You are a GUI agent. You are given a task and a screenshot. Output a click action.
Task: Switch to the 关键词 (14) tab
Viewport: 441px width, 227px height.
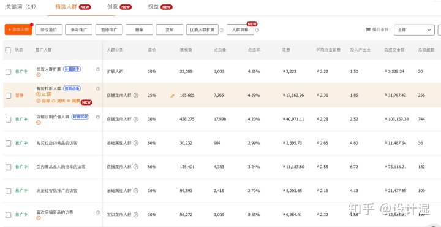point(21,7)
